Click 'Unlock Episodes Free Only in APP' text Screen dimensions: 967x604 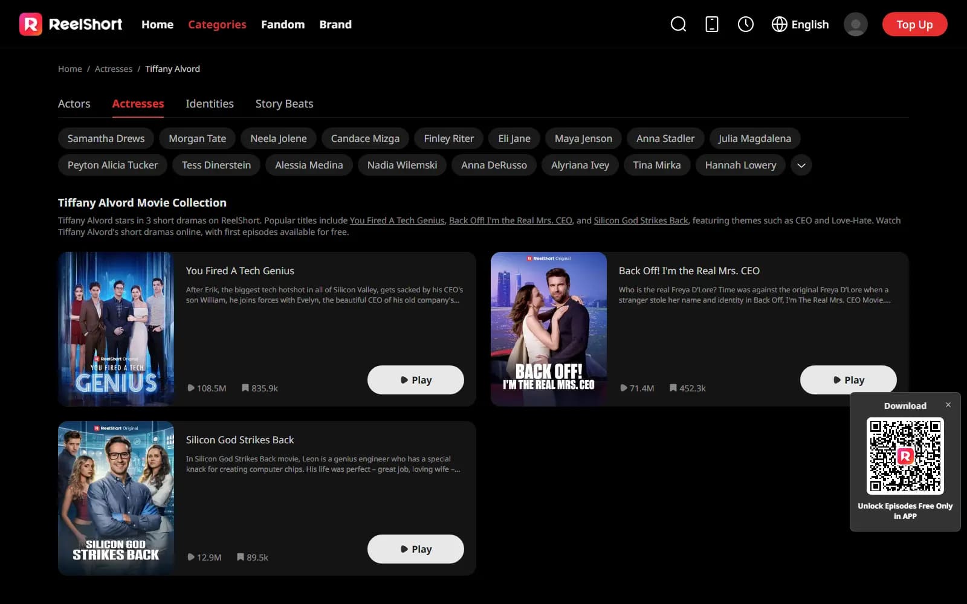click(905, 511)
